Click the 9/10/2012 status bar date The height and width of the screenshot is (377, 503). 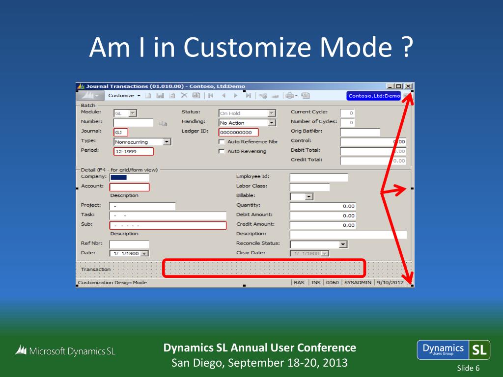coord(390,282)
